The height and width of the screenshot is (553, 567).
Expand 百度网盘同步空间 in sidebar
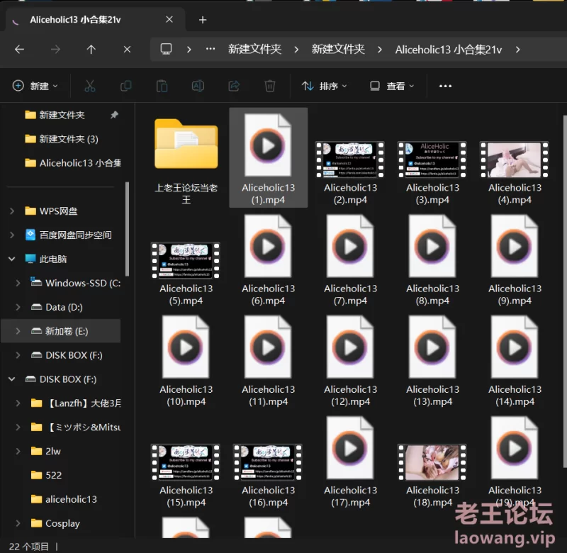[12, 235]
